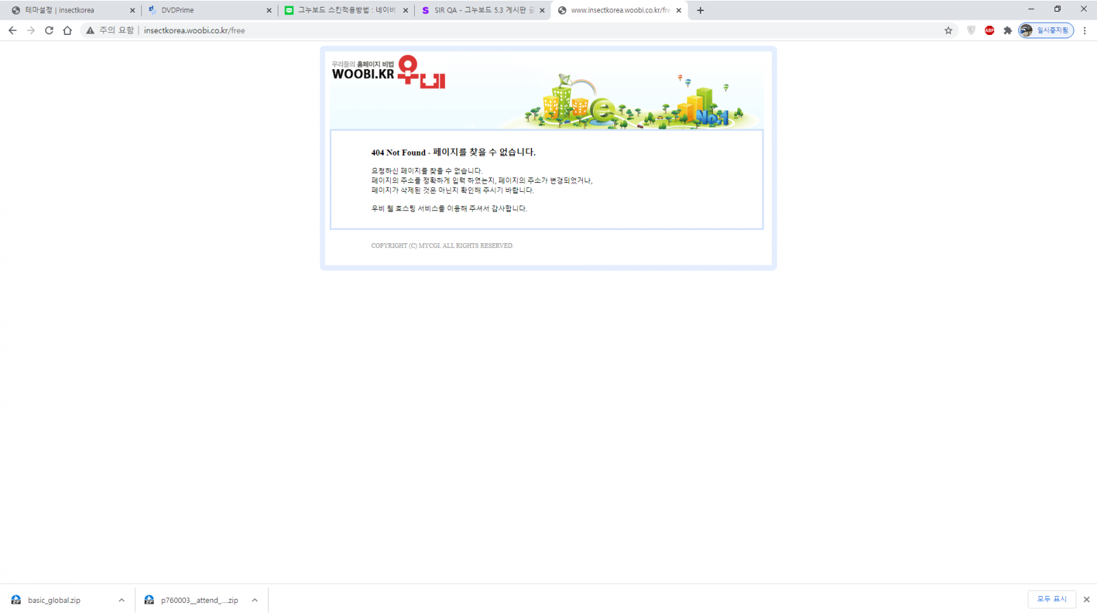Open the browser home page
Image resolution: width=1097 pixels, height=616 pixels.
click(x=67, y=30)
